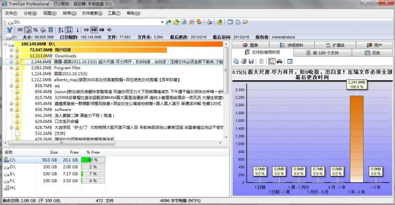
Task: Toggle the size on disk stacked icon
Action: tap(43, 30)
